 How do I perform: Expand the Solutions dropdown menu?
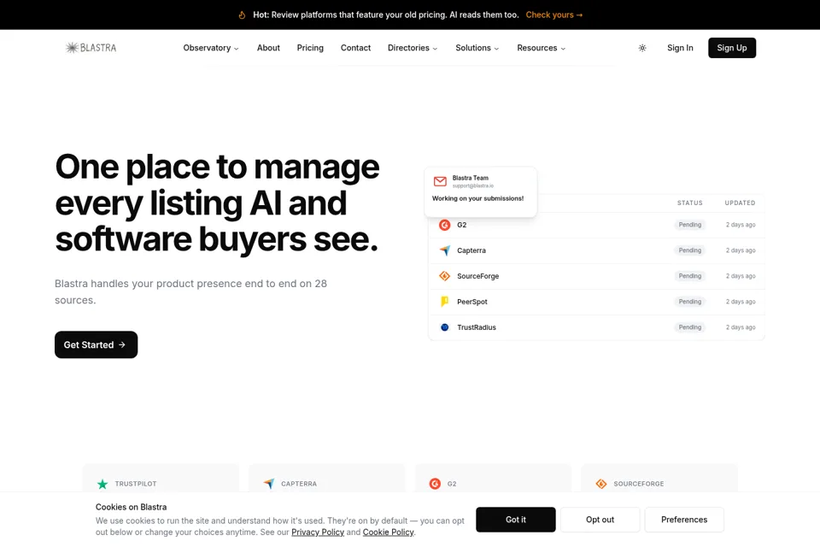pyautogui.click(x=477, y=48)
